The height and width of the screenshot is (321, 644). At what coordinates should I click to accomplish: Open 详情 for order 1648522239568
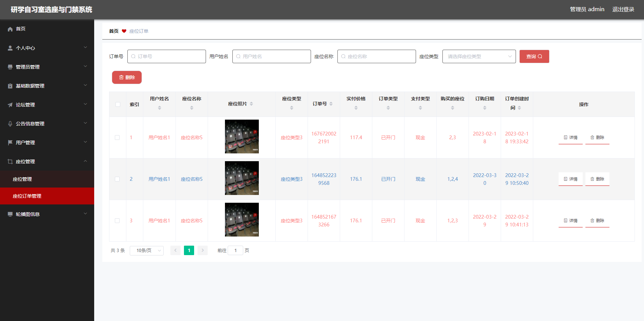tap(570, 179)
